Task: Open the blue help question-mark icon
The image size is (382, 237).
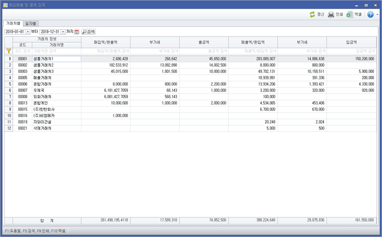Action: tap(371, 15)
